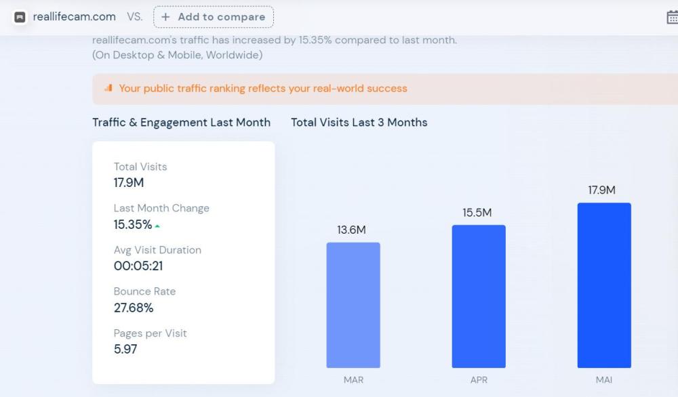Click the Pages per Visit 5.97 metric

tap(125, 350)
